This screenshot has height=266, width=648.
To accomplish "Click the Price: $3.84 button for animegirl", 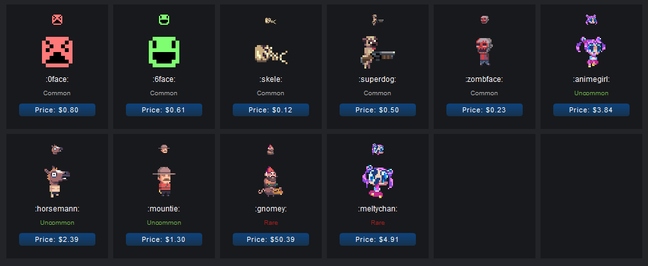I will pos(591,110).
